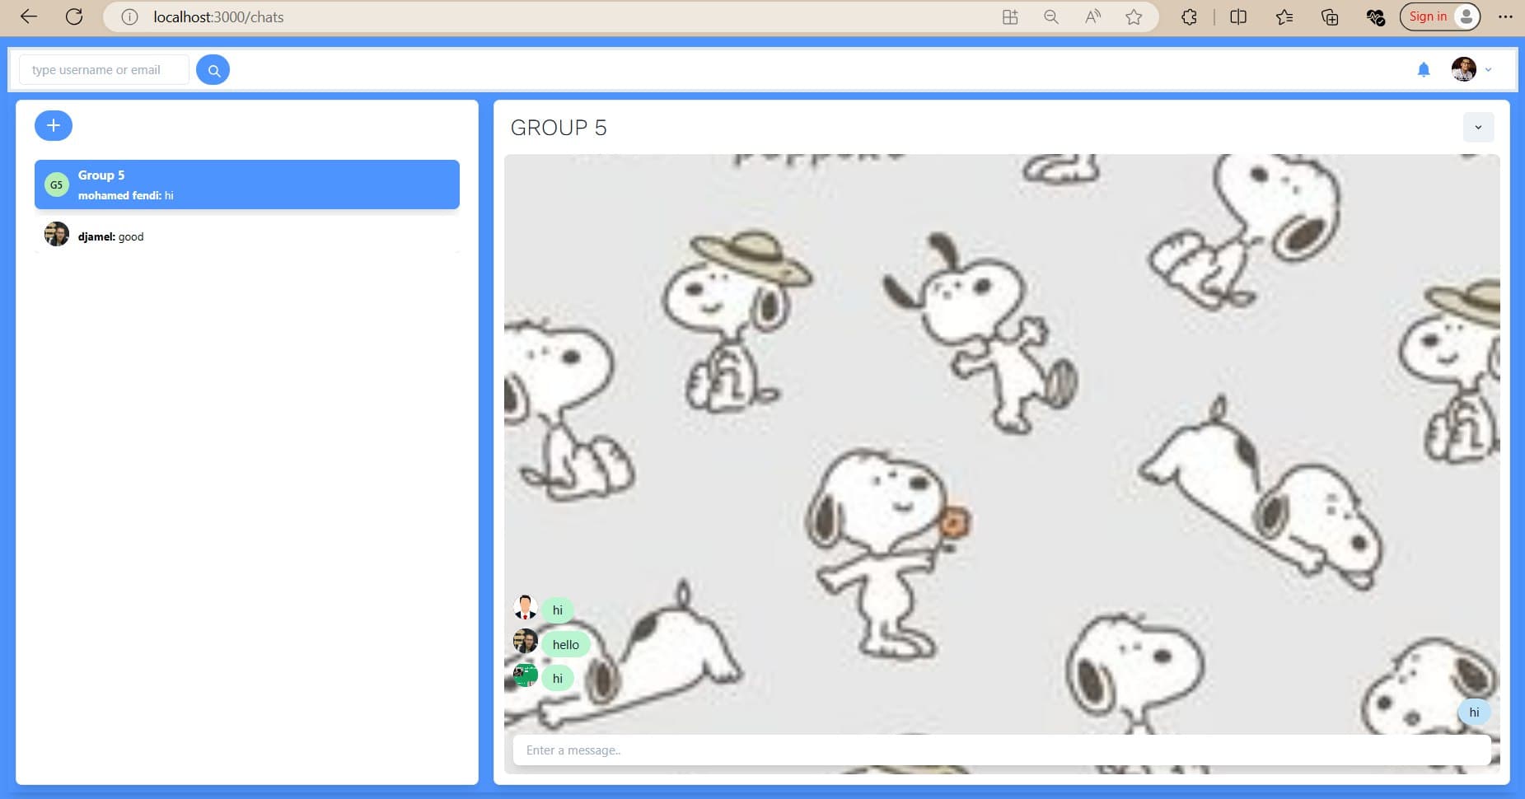Click the browser zoom magnifier icon
This screenshot has height=799, width=1525.
(x=1050, y=16)
